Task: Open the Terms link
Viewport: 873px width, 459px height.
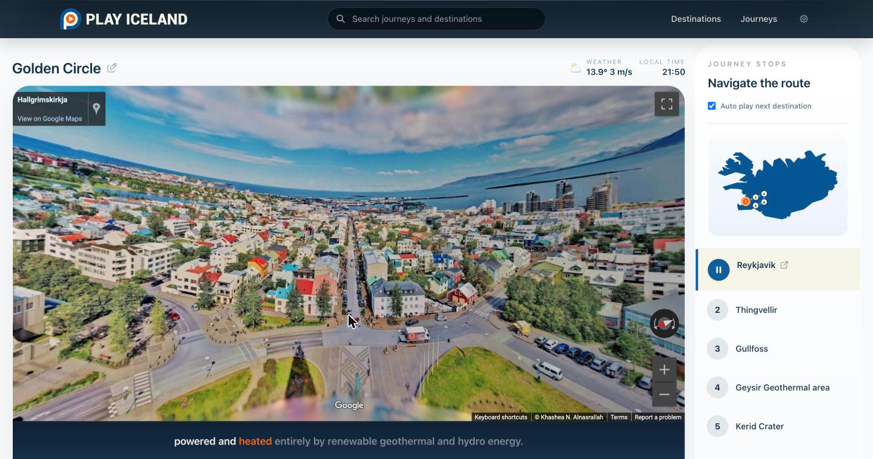Action: (x=619, y=417)
